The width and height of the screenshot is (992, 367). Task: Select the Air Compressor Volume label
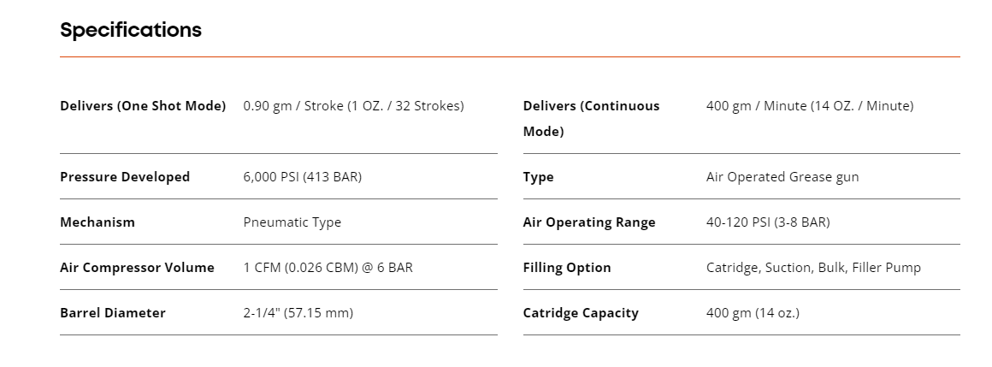[138, 268]
